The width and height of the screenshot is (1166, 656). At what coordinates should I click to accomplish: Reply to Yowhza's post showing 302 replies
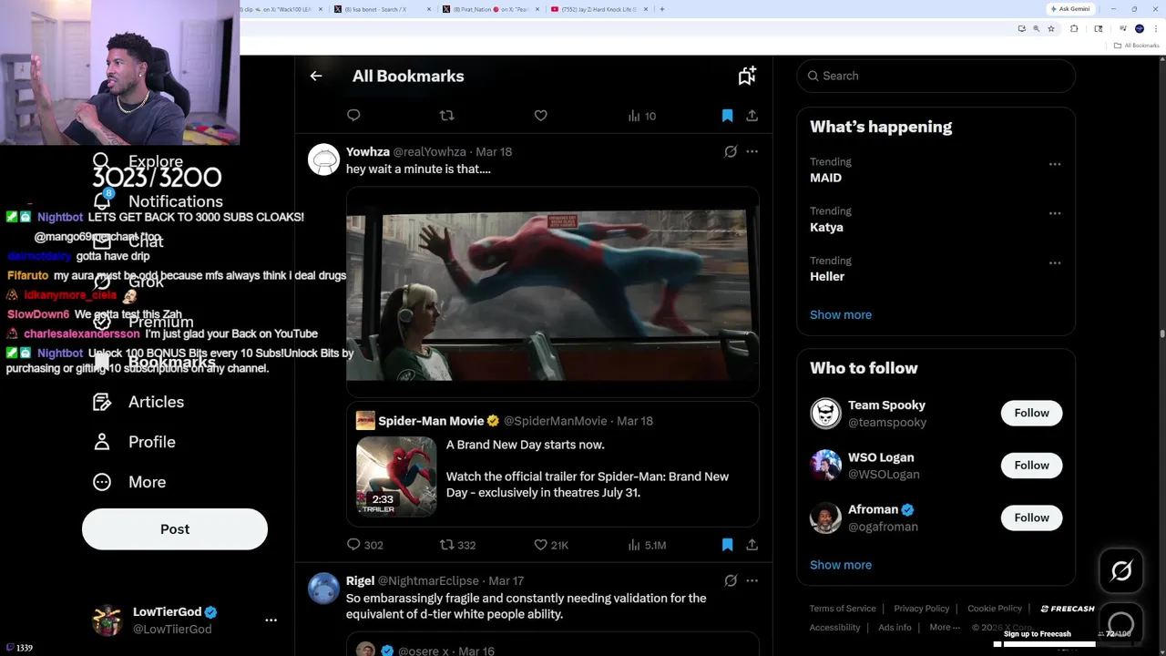[x=364, y=545]
